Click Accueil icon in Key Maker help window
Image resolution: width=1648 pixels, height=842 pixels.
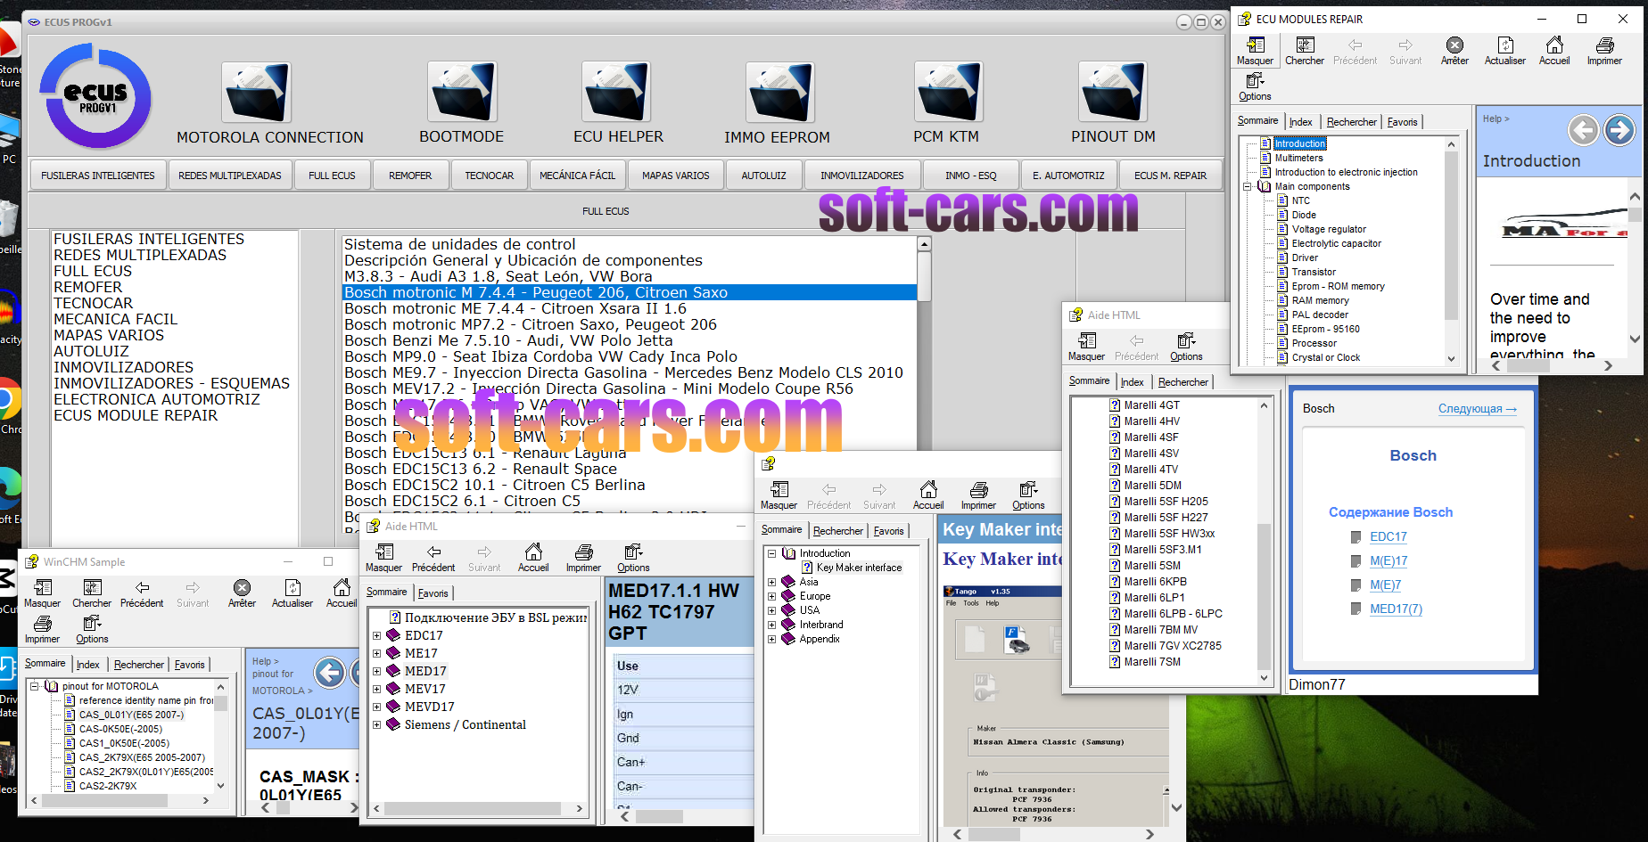click(928, 495)
